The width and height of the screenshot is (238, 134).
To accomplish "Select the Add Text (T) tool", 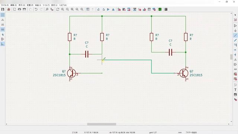I will (x=235, y=90).
